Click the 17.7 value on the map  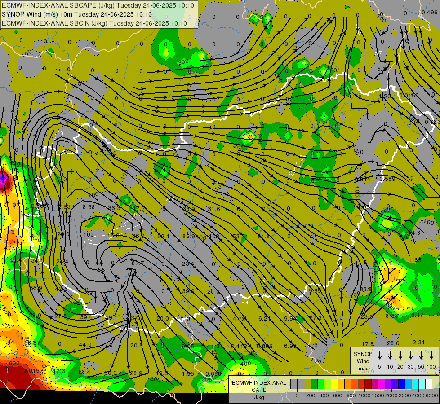coord(138,209)
